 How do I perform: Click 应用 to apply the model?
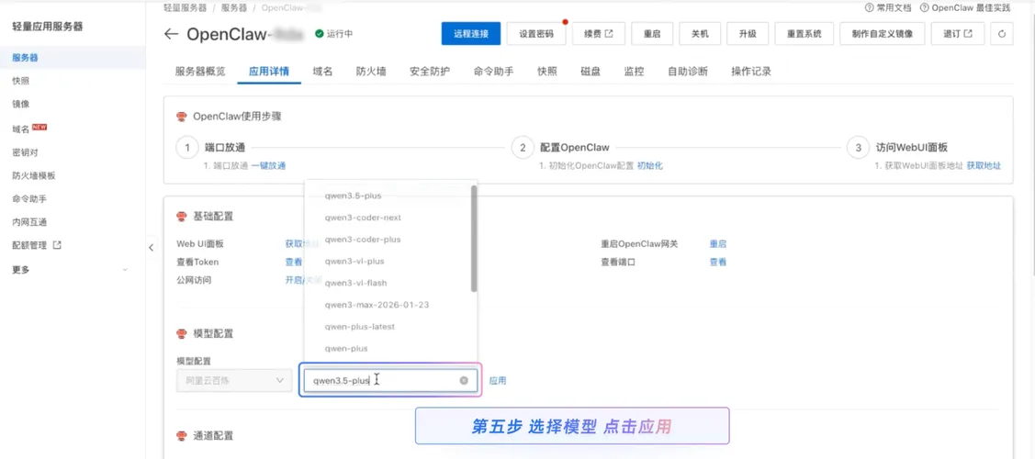click(498, 381)
